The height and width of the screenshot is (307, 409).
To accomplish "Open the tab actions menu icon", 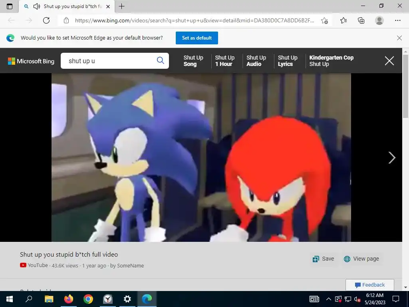I will (x=10, y=6).
